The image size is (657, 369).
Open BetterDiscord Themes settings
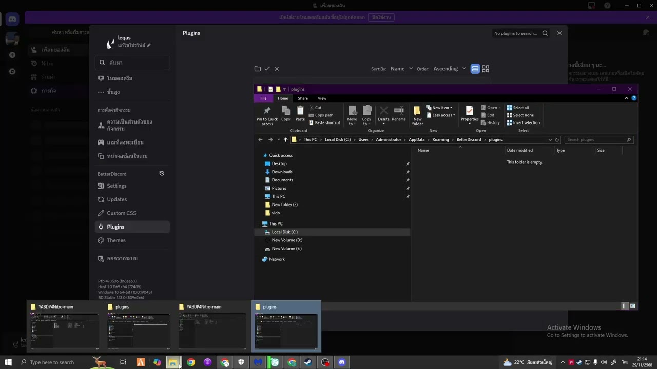click(x=132, y=240)
